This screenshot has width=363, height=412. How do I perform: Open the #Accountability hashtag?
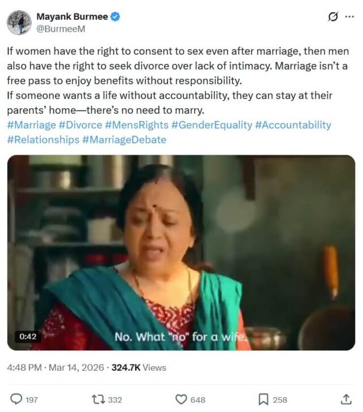(293, 125)
